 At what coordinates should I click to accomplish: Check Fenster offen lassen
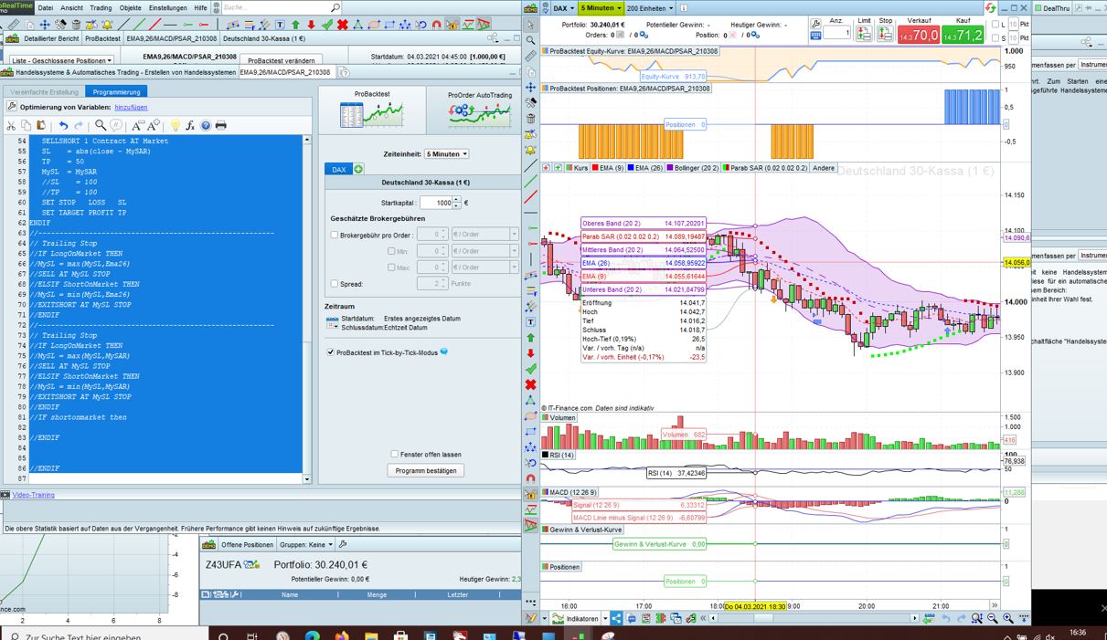[395, 454]
